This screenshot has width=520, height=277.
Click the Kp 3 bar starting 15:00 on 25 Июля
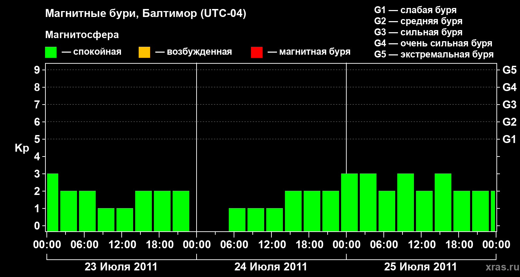point(443,202)
